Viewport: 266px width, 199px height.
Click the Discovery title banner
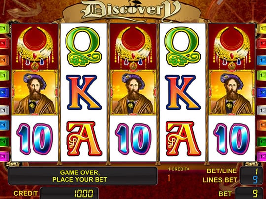[131, 11]
